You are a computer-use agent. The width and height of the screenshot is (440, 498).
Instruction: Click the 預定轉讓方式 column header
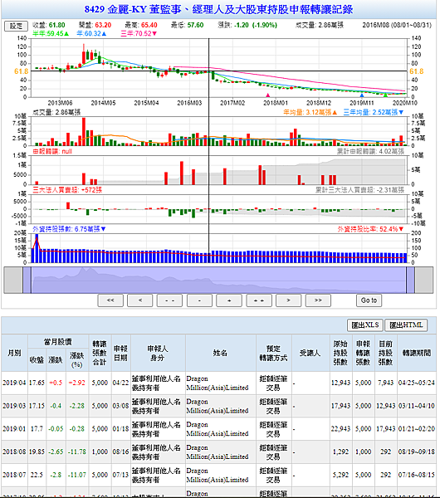click(273, 353)
